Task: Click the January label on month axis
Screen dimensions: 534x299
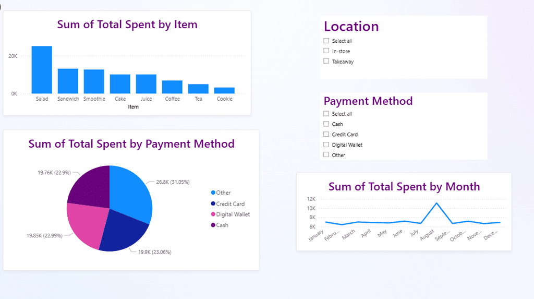Action: tap(315, 235)
